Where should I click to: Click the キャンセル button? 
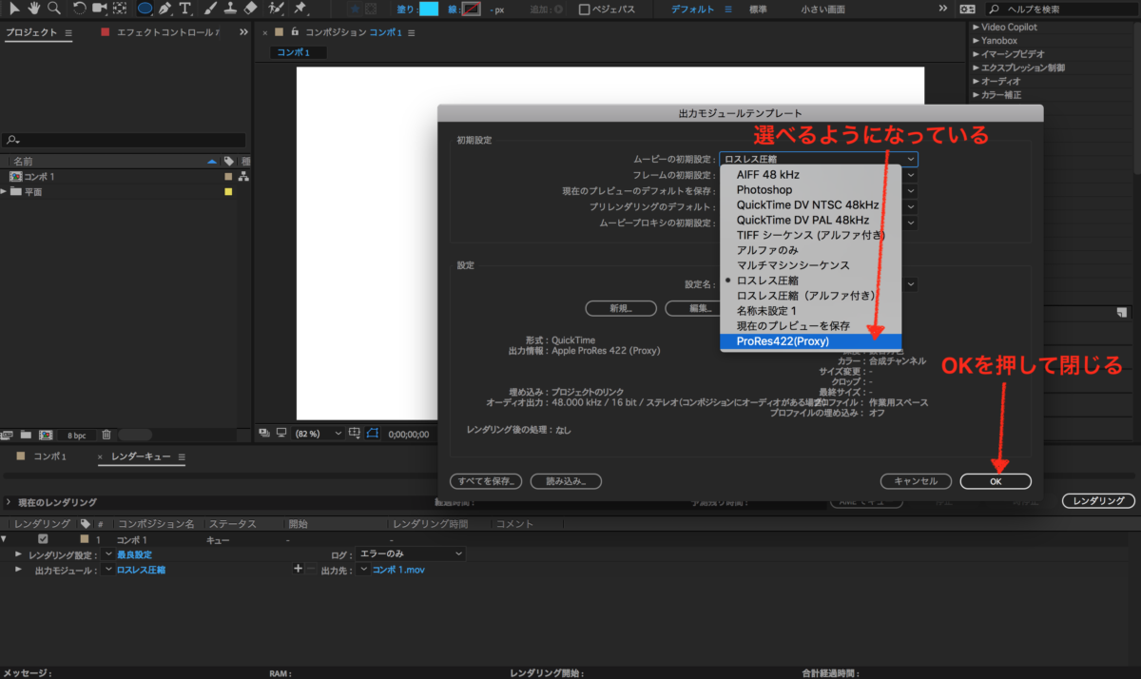point(916,481)
